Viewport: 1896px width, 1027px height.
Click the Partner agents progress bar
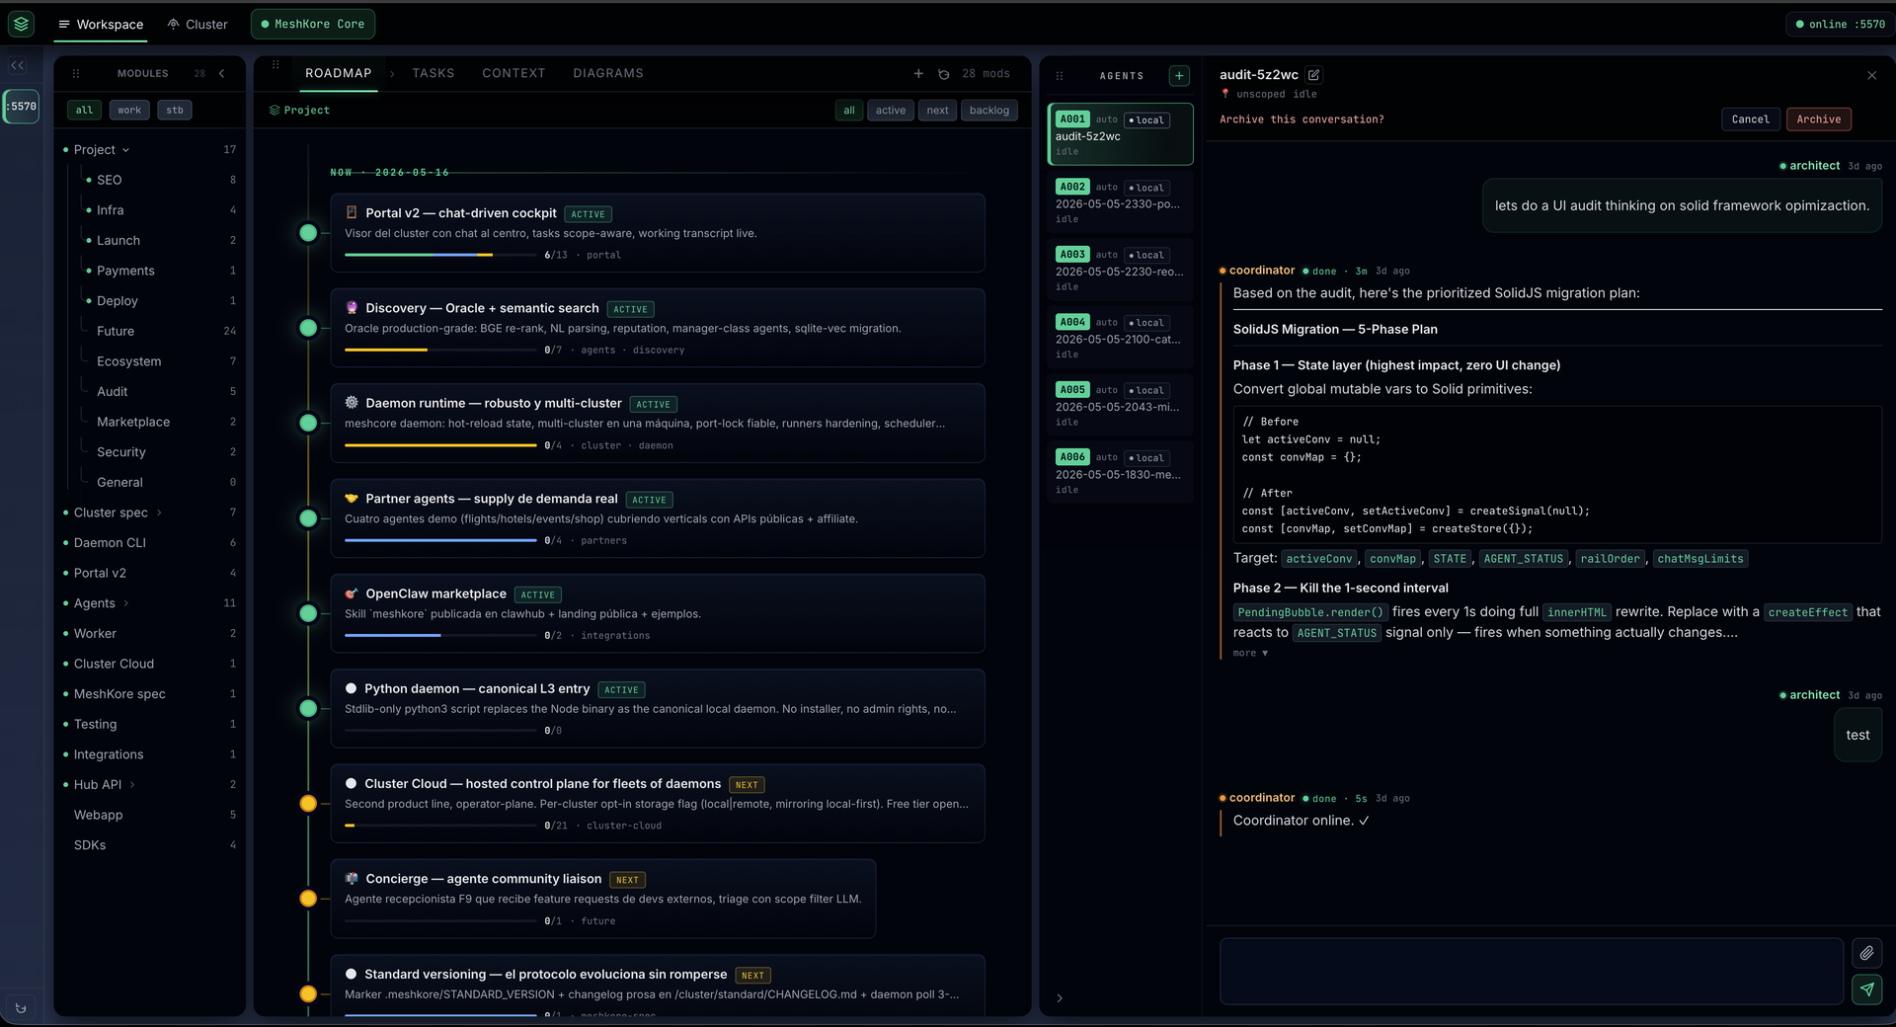(440, 540)
